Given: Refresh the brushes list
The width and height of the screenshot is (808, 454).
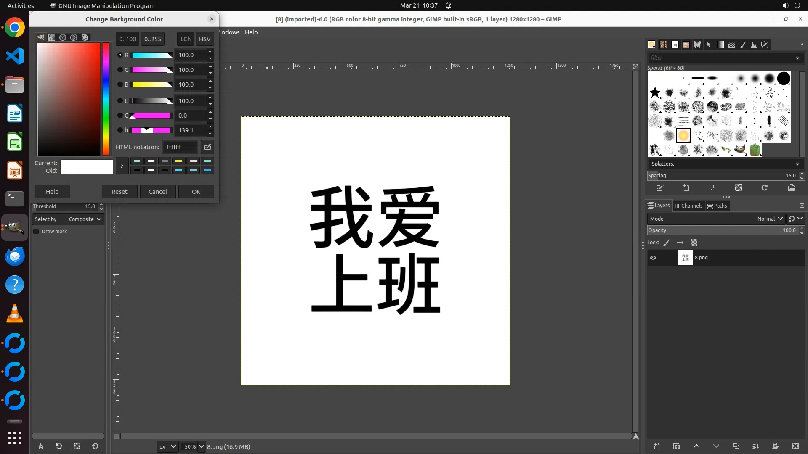Looking at the screenshot, I should click(765, 188).
